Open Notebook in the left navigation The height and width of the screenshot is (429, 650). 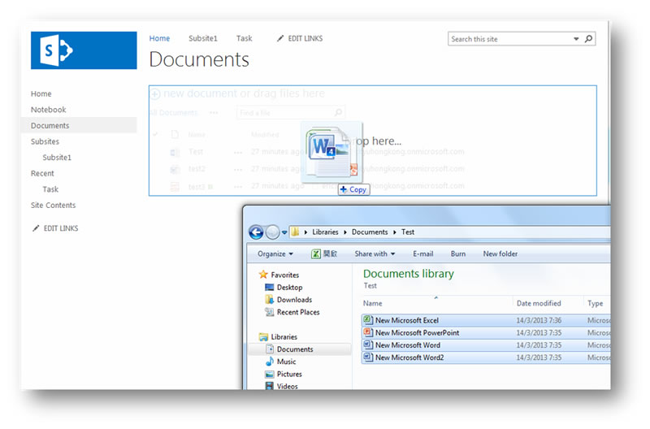point(48,110)
